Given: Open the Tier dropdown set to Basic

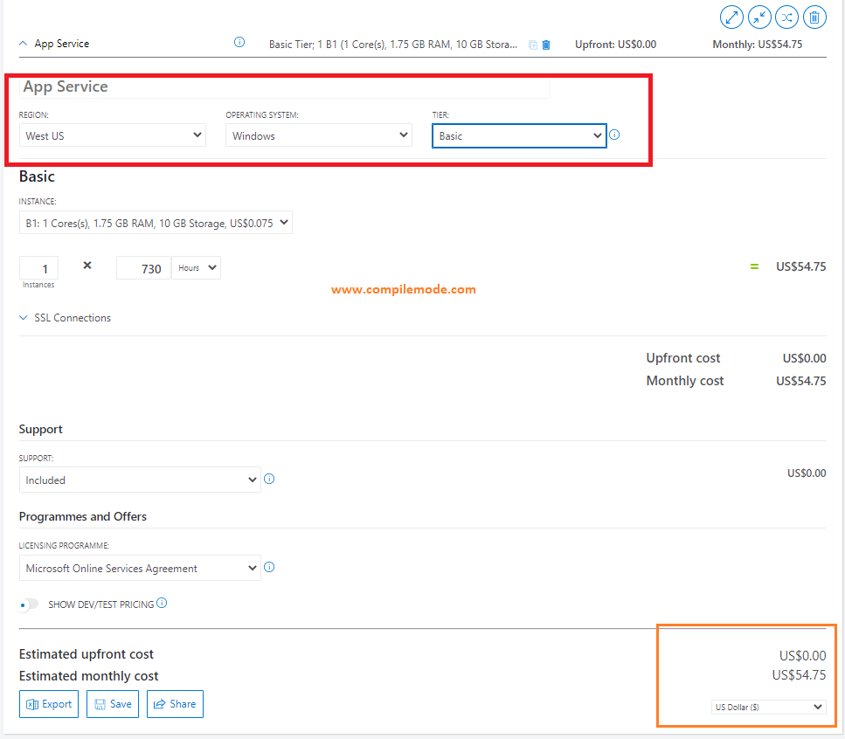Looking at the screenshot, I should pyautogui.click(x=519, y=135).
